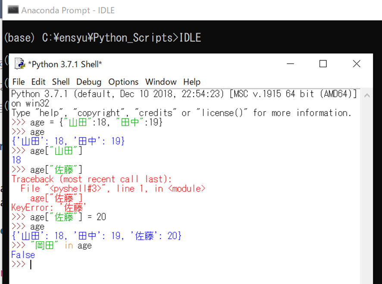Open the Edit menu
Screen dimensions: 382x284
38,82
